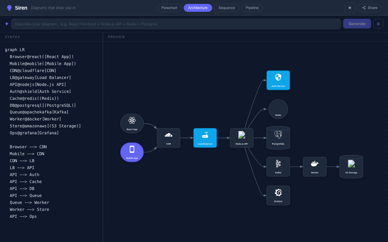Click the 'Browser --> CDN' edge line
Viewport: 388px width, 242px height.
pos(28,147)
